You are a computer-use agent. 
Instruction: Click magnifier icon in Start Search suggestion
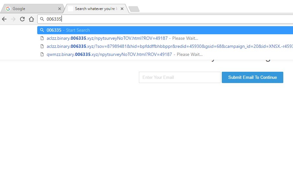(42, 30)
